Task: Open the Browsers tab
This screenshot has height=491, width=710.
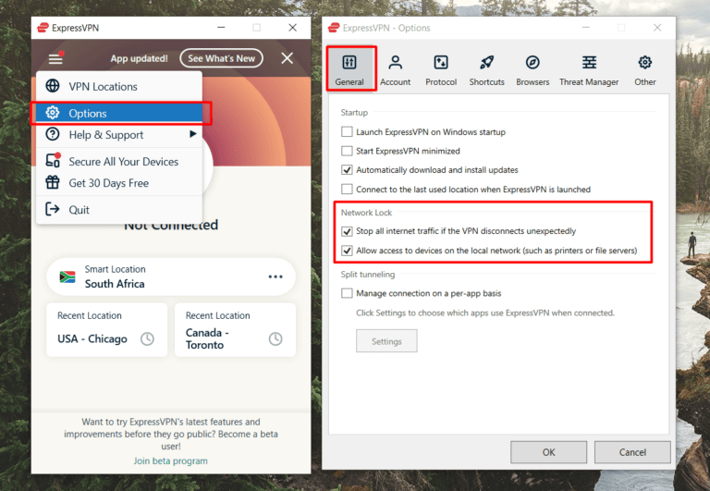Action: tap(532, 69)
